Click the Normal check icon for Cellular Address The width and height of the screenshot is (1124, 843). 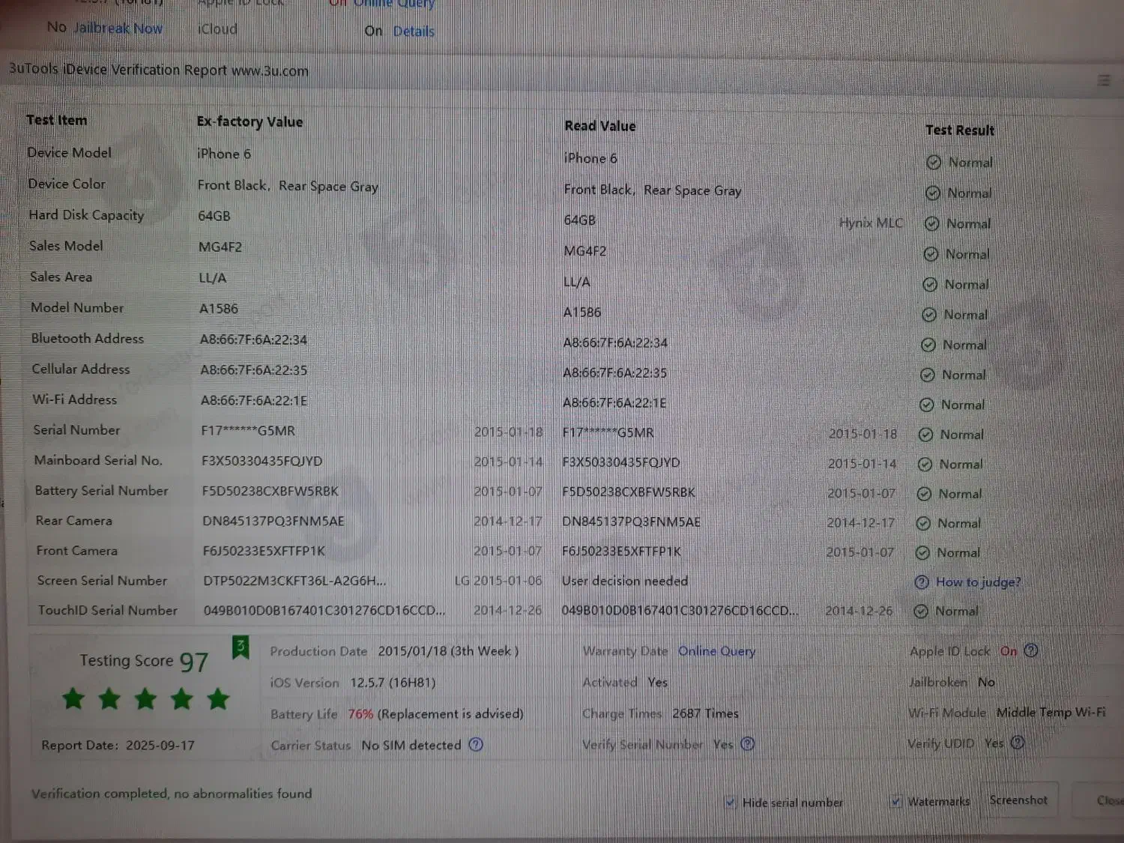coord(928,375)
